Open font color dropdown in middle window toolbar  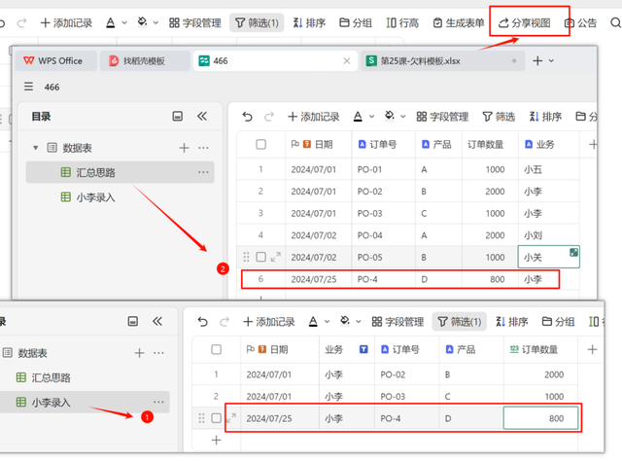(x=371, y=117)
